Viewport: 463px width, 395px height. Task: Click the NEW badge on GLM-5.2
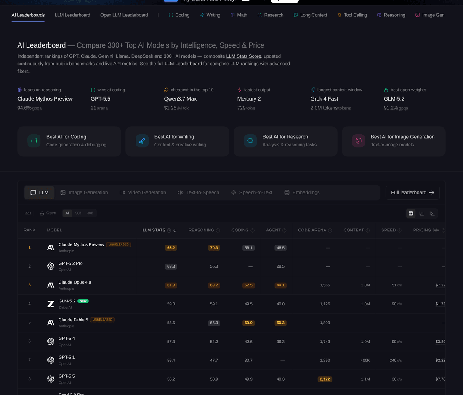[83, 301]
